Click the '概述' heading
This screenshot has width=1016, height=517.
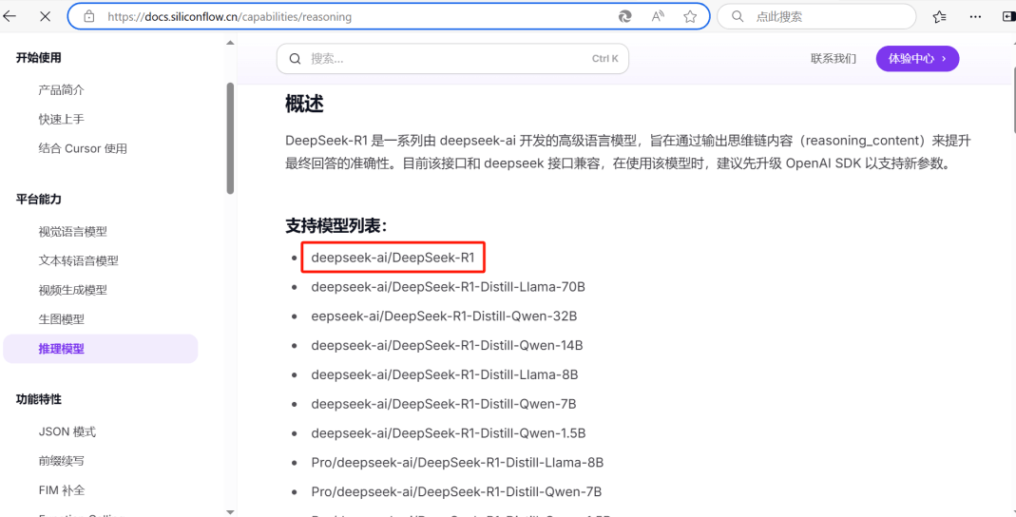point(304,104)
